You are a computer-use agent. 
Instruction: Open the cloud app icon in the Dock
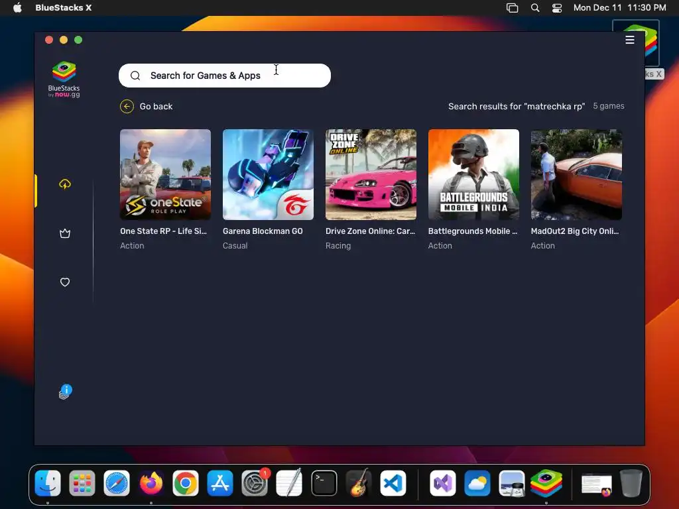477,483
